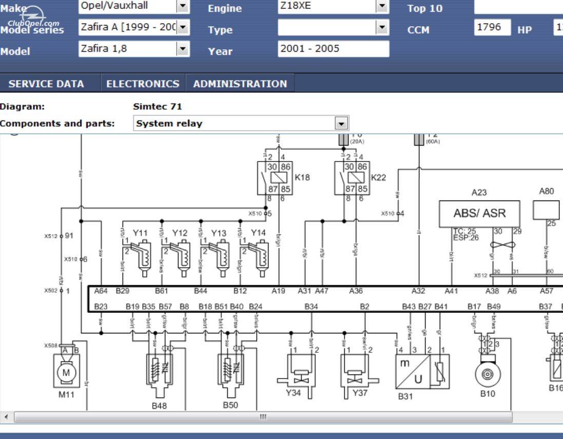Open the SERVICE DATA menu
Viewport: 563px width, 439px height.
[x=46, y=84]
